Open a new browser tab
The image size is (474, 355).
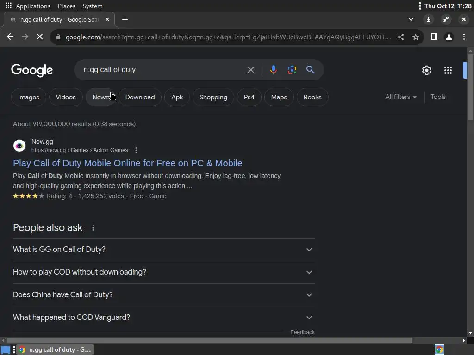coord(125,19)
